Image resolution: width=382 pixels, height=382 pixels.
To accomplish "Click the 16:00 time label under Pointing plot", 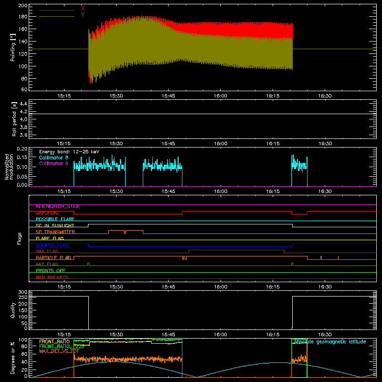I will (220, 96).
